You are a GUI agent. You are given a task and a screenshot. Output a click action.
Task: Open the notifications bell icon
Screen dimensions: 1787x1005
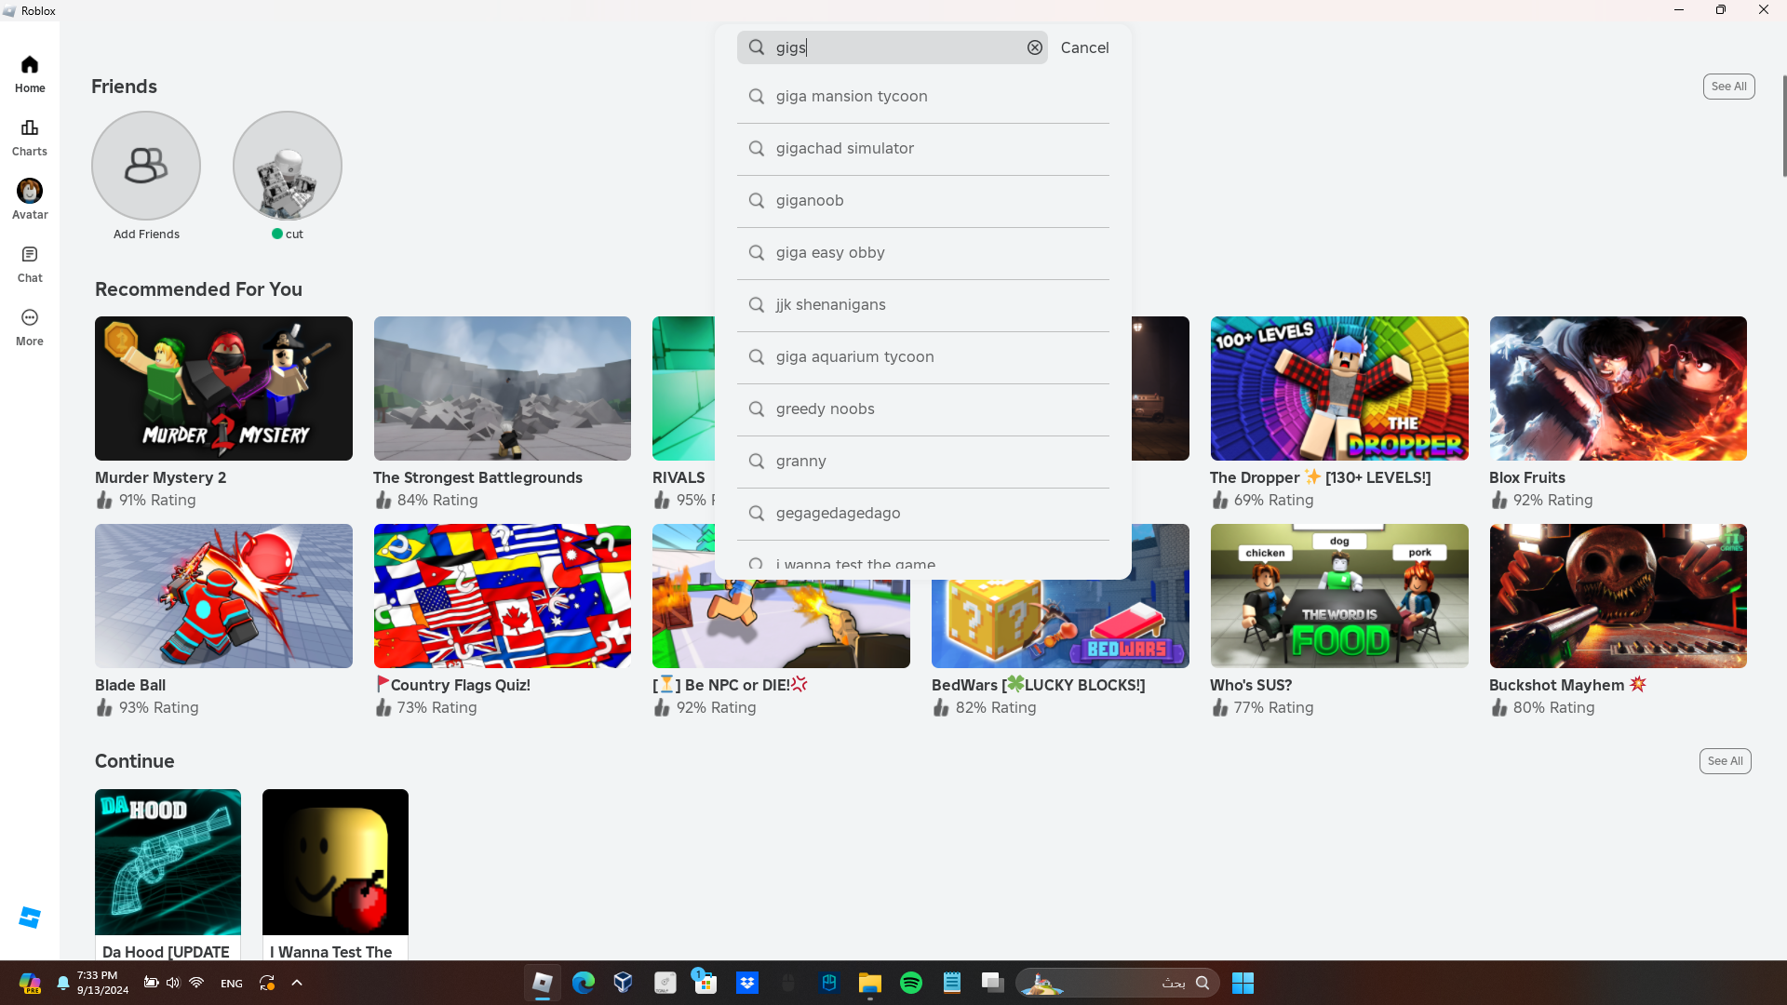pos(63,983)
